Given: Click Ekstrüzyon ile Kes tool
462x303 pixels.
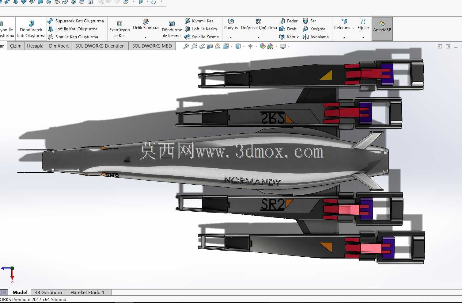Looking at the screenshot, I should click(x=119, y=29).
